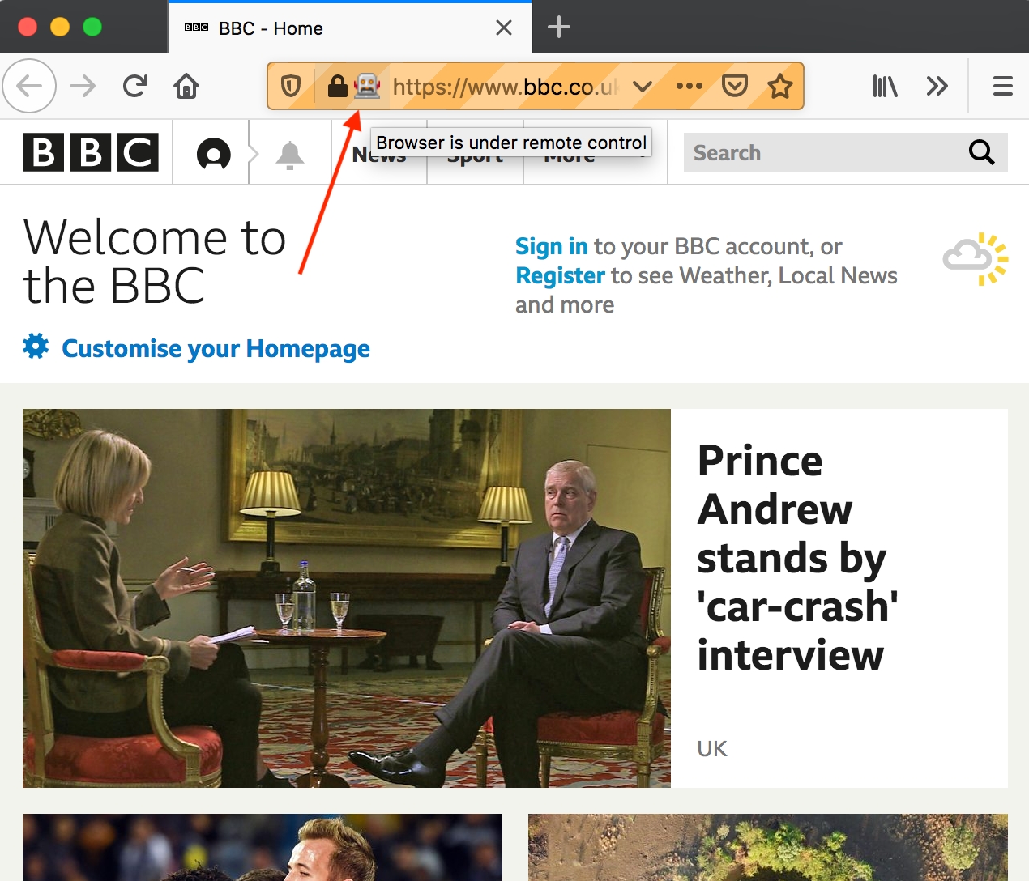
Task: Open site security padlock info
Action: point(337,86)
